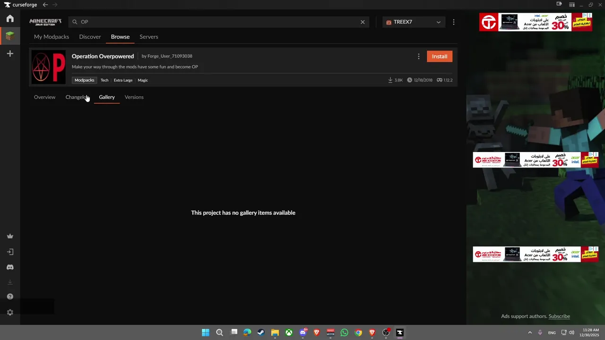
Task: Open File Explorer from the taskbar
Action: pyautogui.click(x=275, y=332)
